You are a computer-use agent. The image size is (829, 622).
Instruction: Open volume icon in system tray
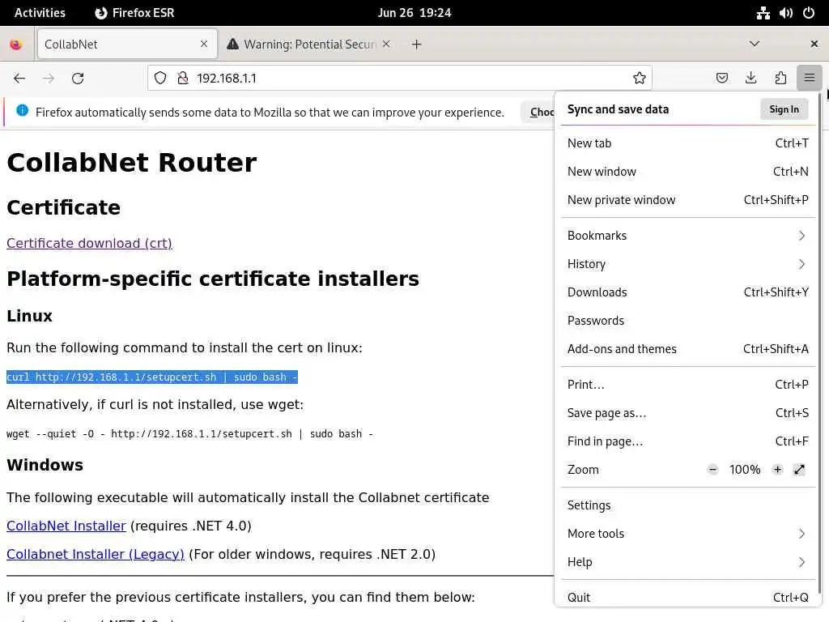pyautogui.click(x=785, y=13)
